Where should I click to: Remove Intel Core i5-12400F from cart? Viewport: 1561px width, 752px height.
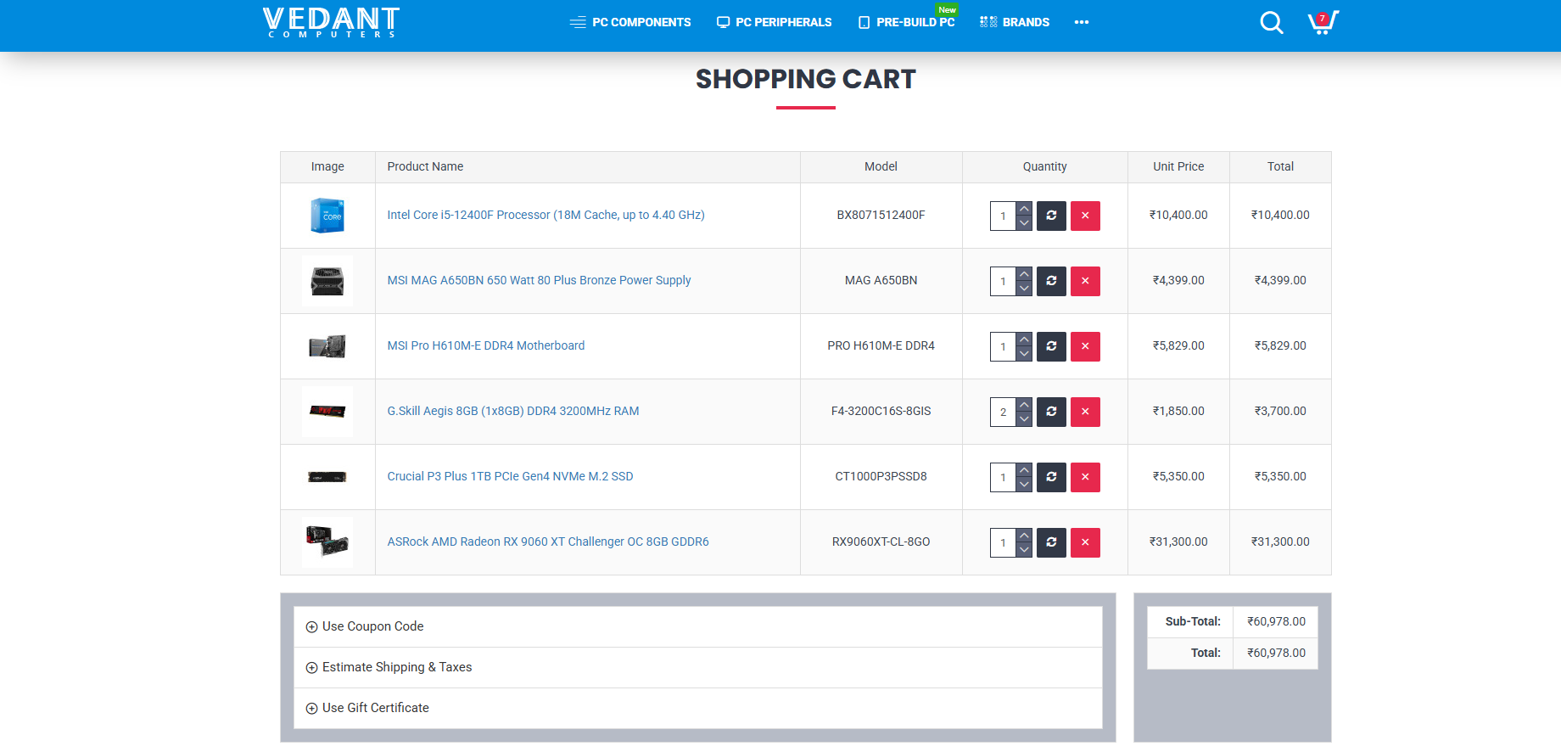(x=1085, y=216)
